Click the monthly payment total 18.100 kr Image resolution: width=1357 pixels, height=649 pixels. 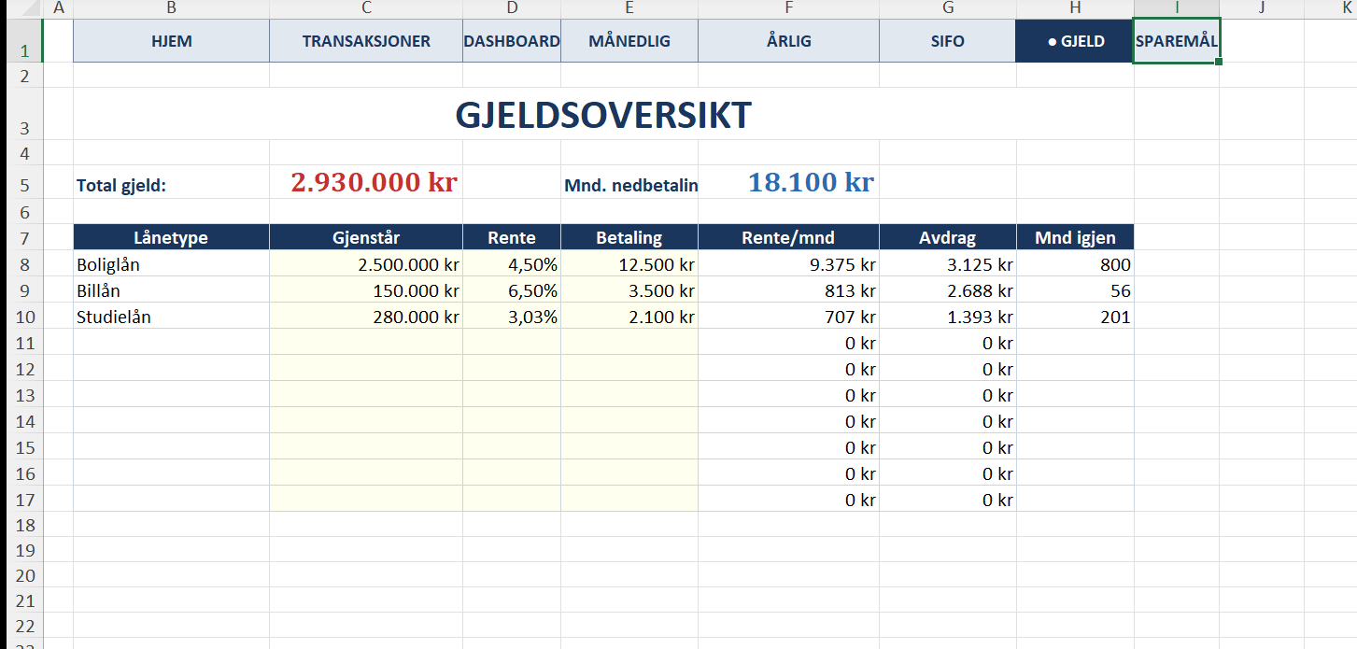point(811,183)
